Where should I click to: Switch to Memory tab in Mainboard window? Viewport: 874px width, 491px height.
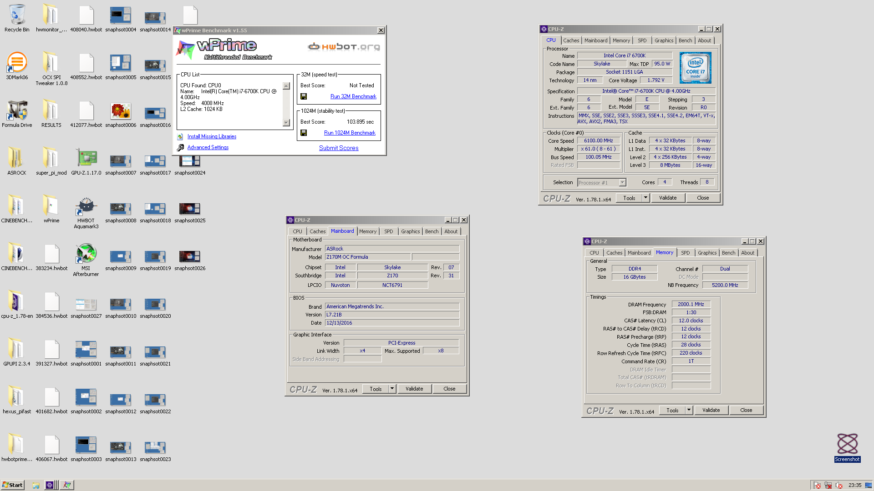pos(368,231)
